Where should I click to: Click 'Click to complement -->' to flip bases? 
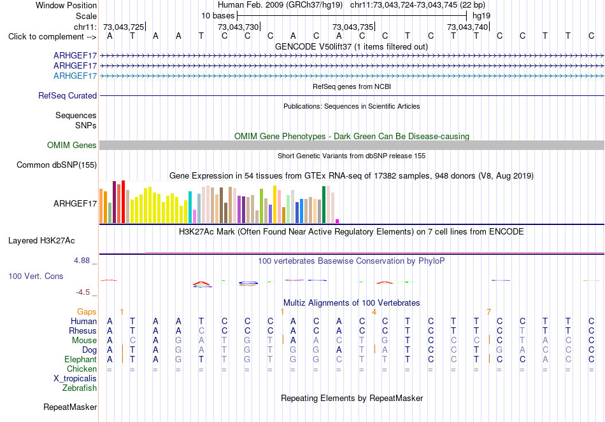click(52, 37)
